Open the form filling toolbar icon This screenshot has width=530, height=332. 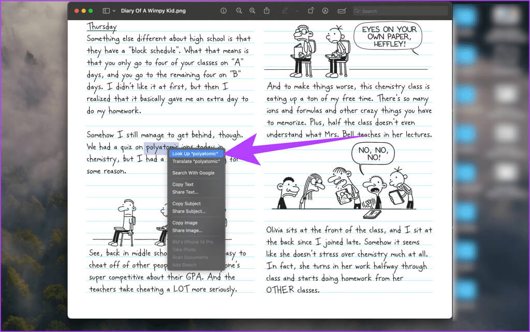(x=342, y=11)
